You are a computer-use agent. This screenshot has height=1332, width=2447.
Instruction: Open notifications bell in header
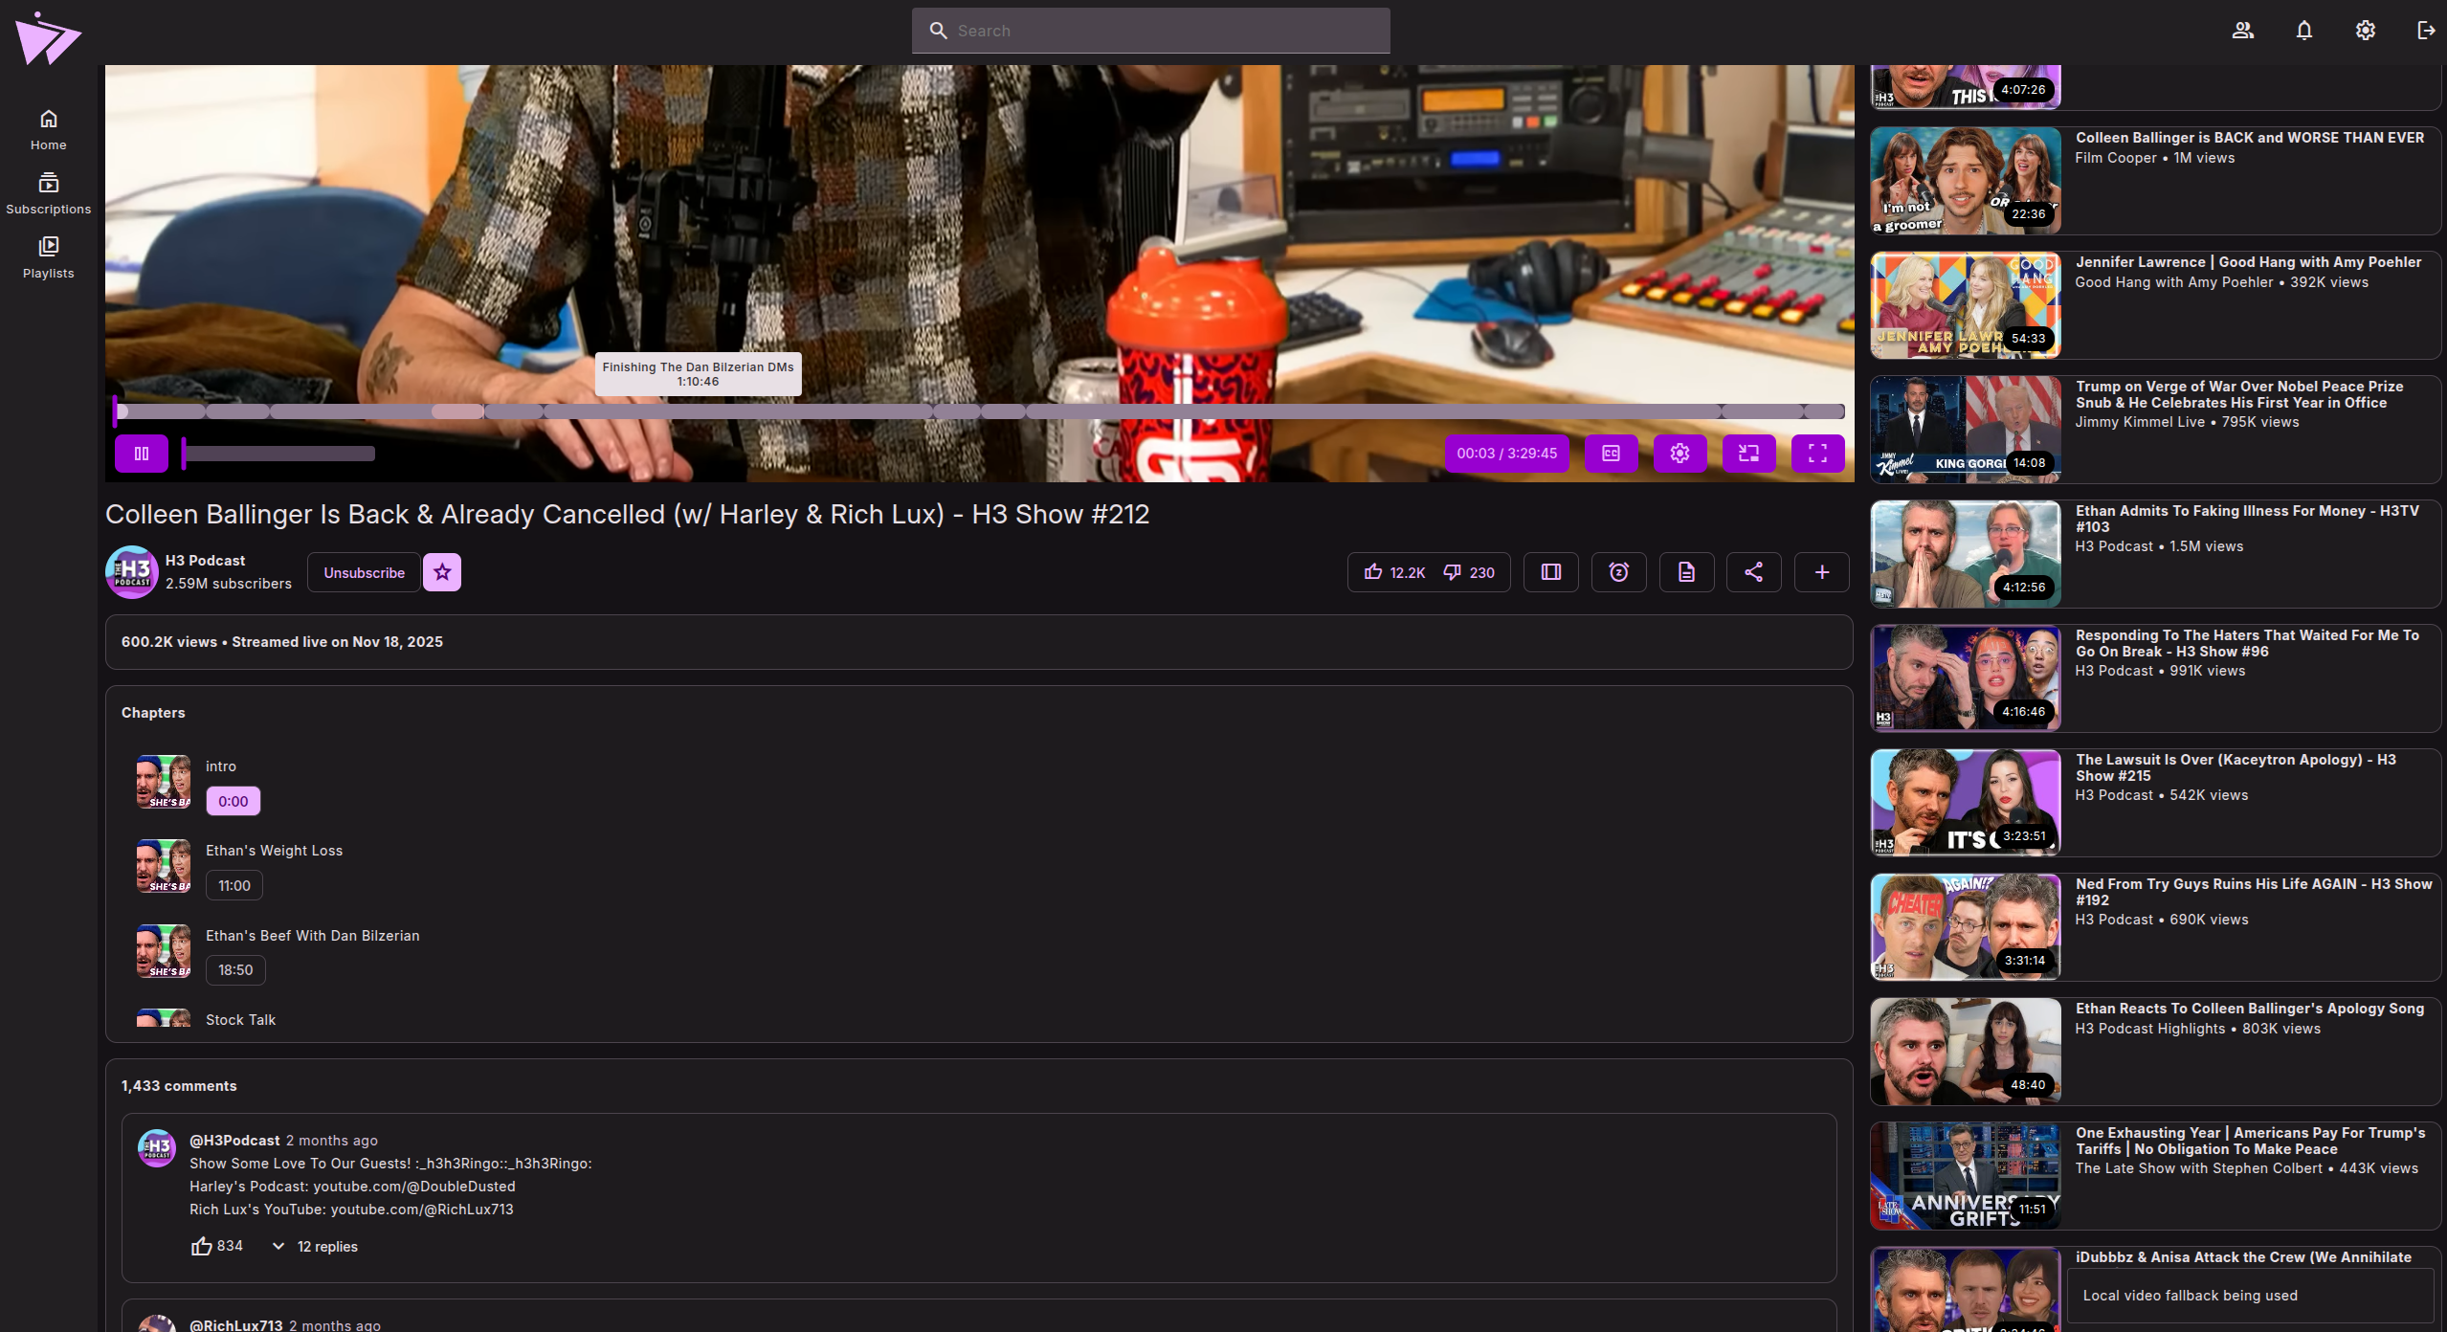[x=2303, y=31]
